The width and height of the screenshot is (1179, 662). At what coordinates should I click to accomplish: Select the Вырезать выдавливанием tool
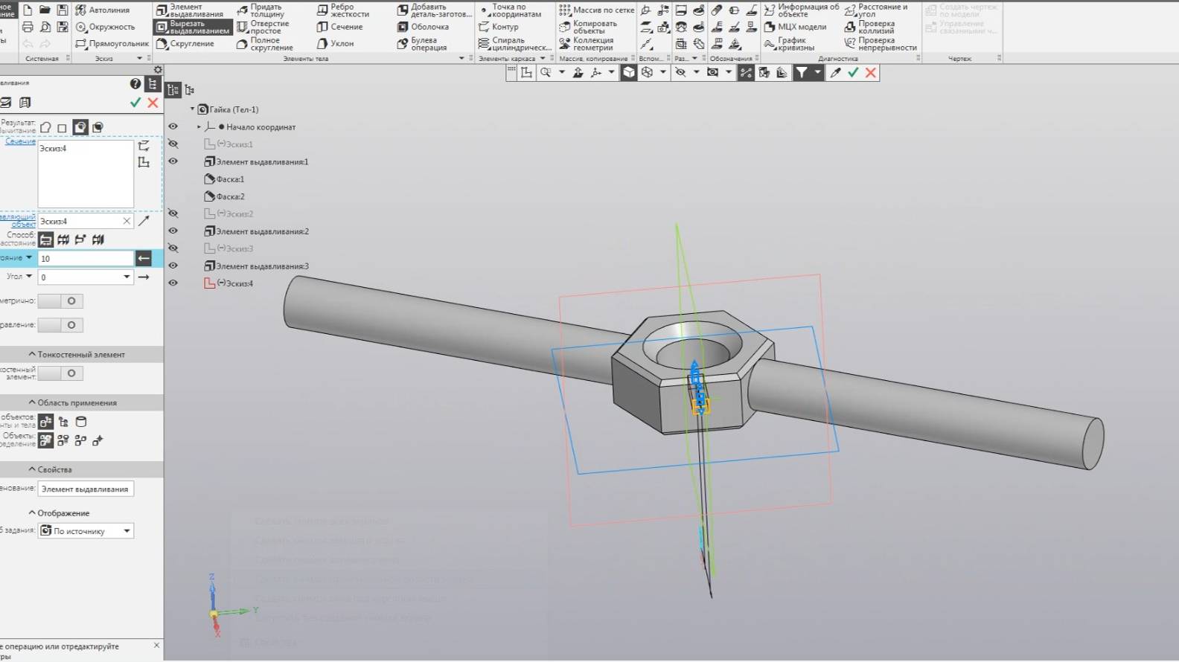click(193, 27)
